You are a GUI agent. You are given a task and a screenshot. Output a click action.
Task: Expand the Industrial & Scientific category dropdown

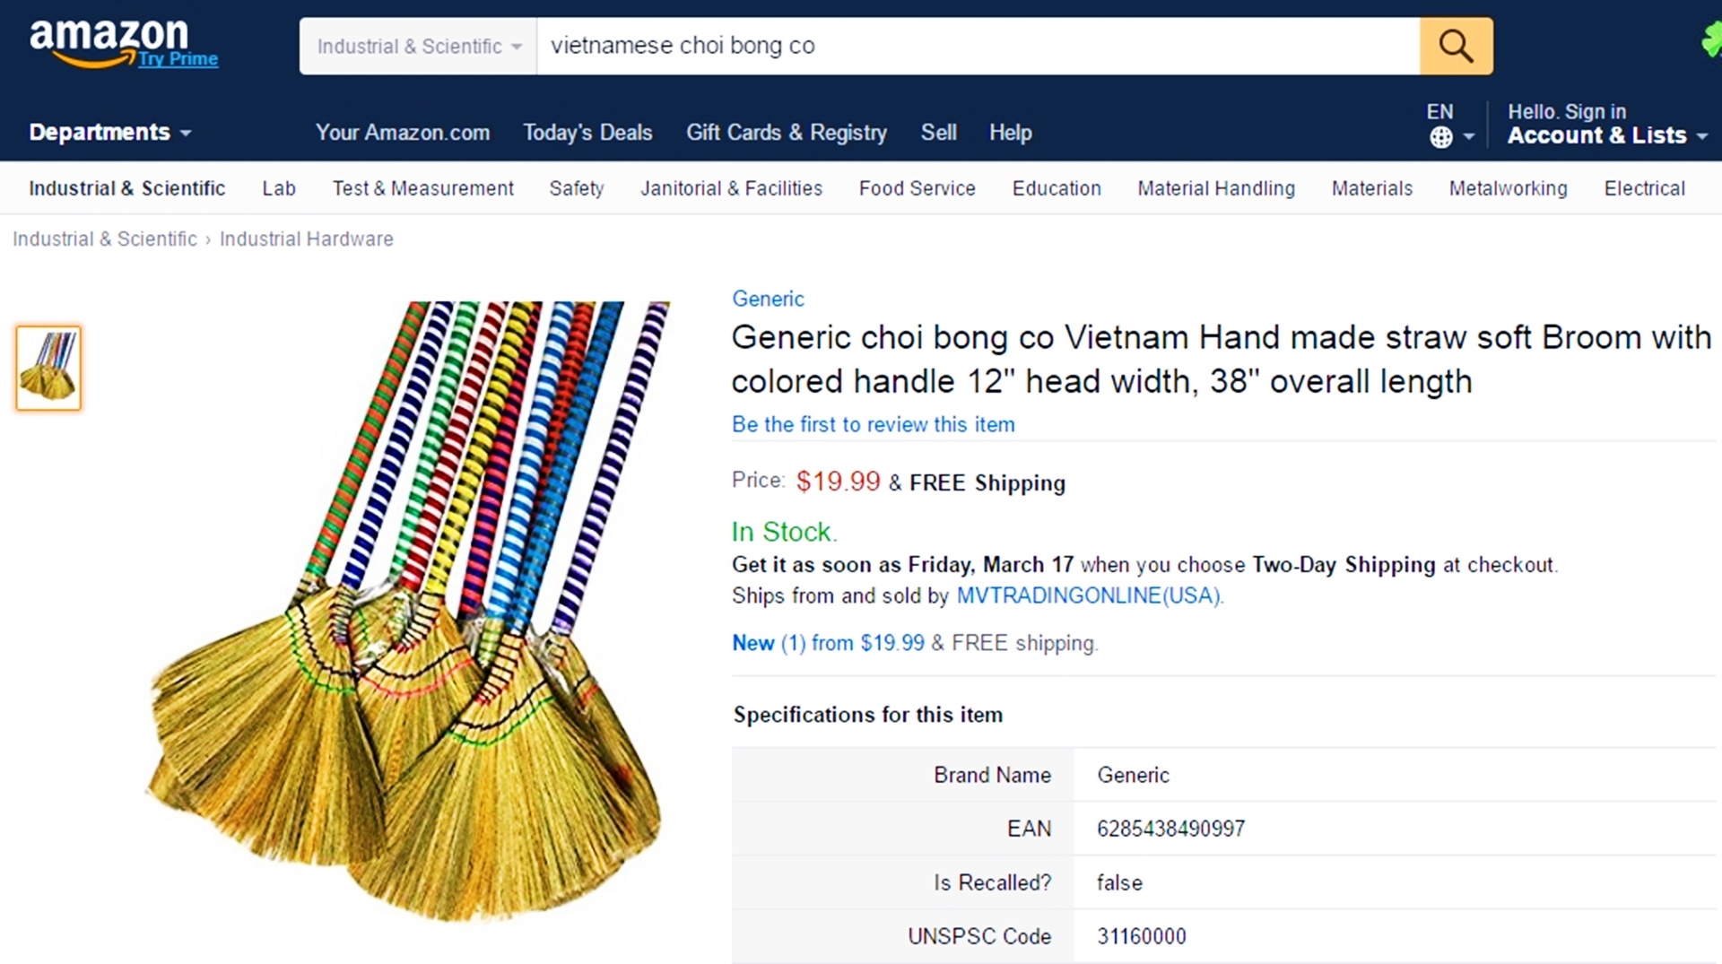417,46
